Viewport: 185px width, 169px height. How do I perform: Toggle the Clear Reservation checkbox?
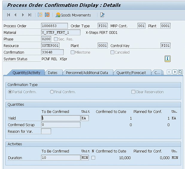click(x=133, y=92)
